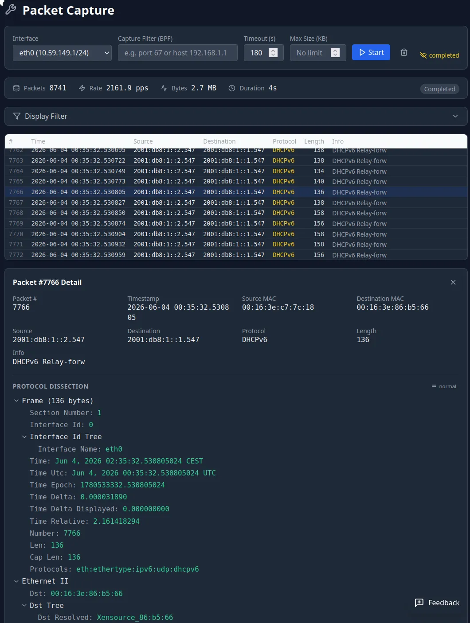
Task: Click the Display Filter funnel icon
Action: [17, 116]
